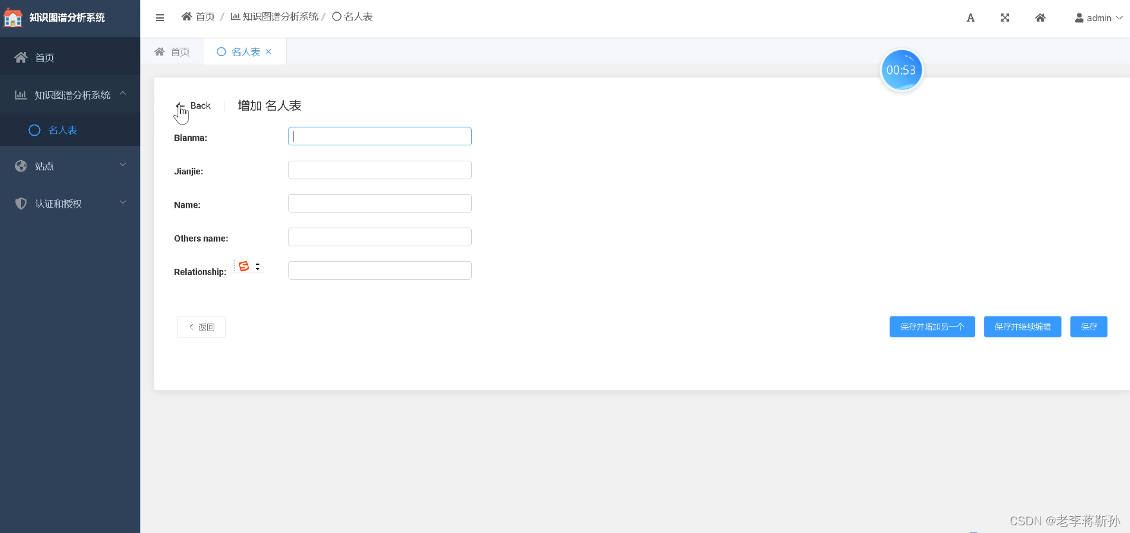Click the chart icon beside 知识图谱分析系统
This screenshot has width=1130, height=533.
[21, 95]
